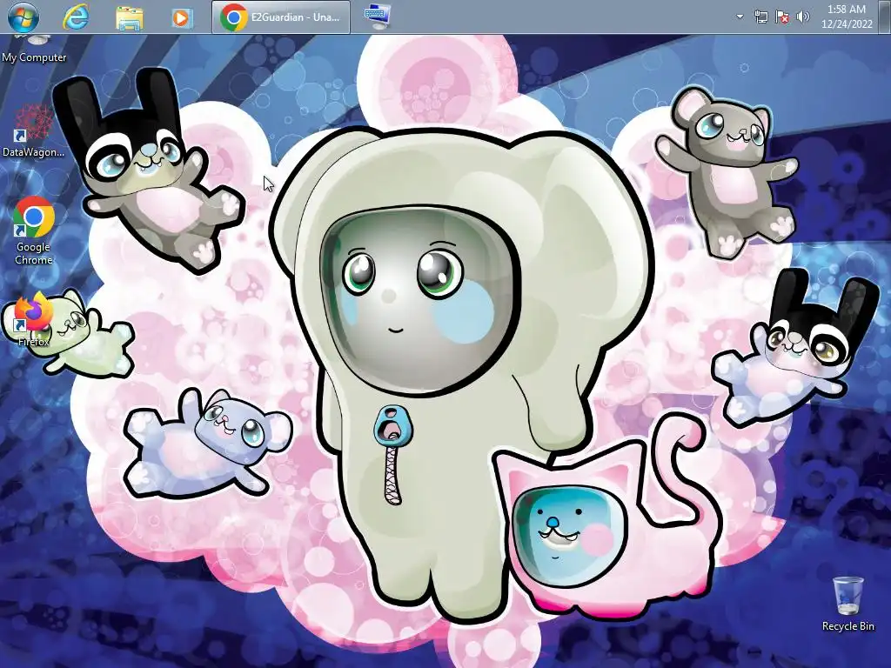
Task: Launch Windows Media Player from taskbar
Action: (x=182, y=17)
